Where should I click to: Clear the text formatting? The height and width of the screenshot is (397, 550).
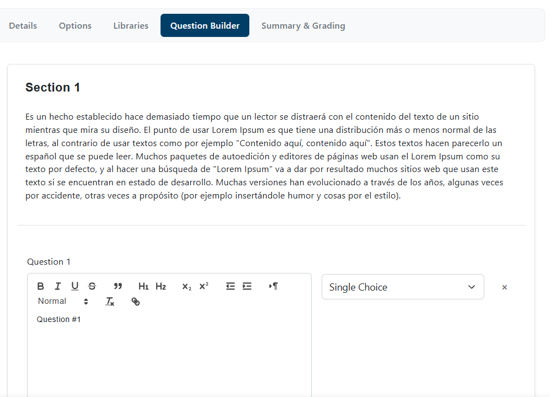tap(110, 302)
